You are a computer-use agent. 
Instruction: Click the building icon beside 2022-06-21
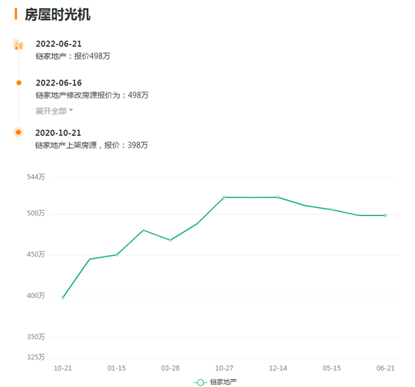[19, 45]
